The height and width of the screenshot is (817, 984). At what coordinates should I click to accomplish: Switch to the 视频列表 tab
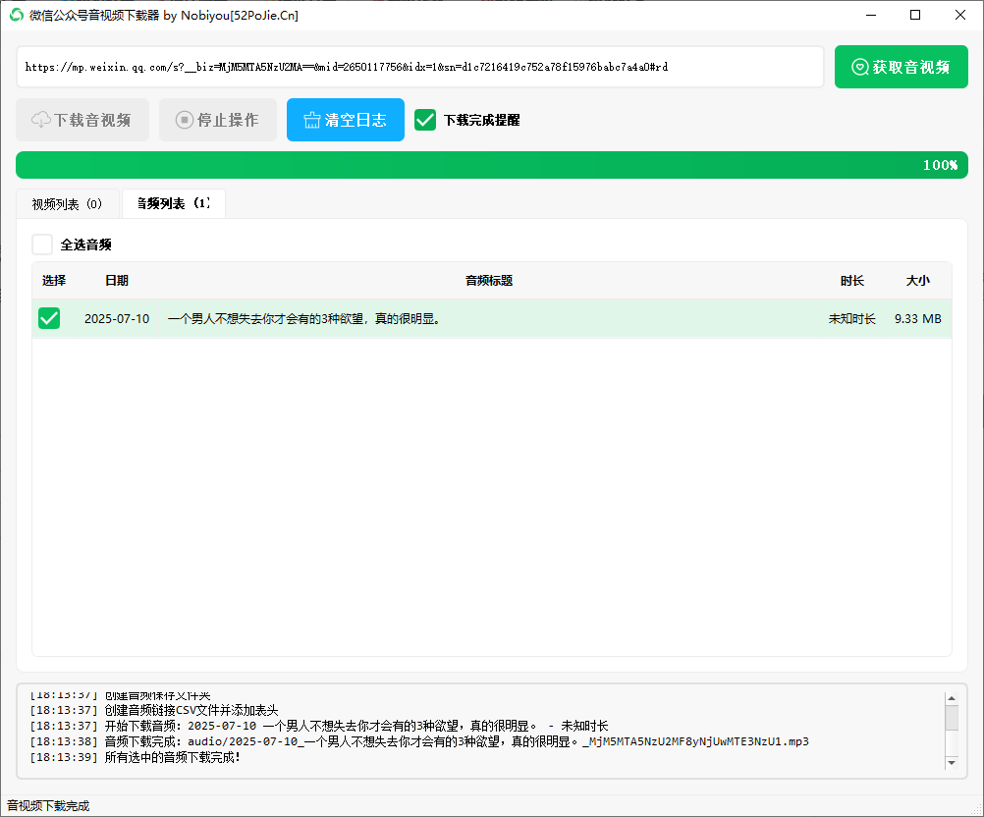(x=69, y=203)
